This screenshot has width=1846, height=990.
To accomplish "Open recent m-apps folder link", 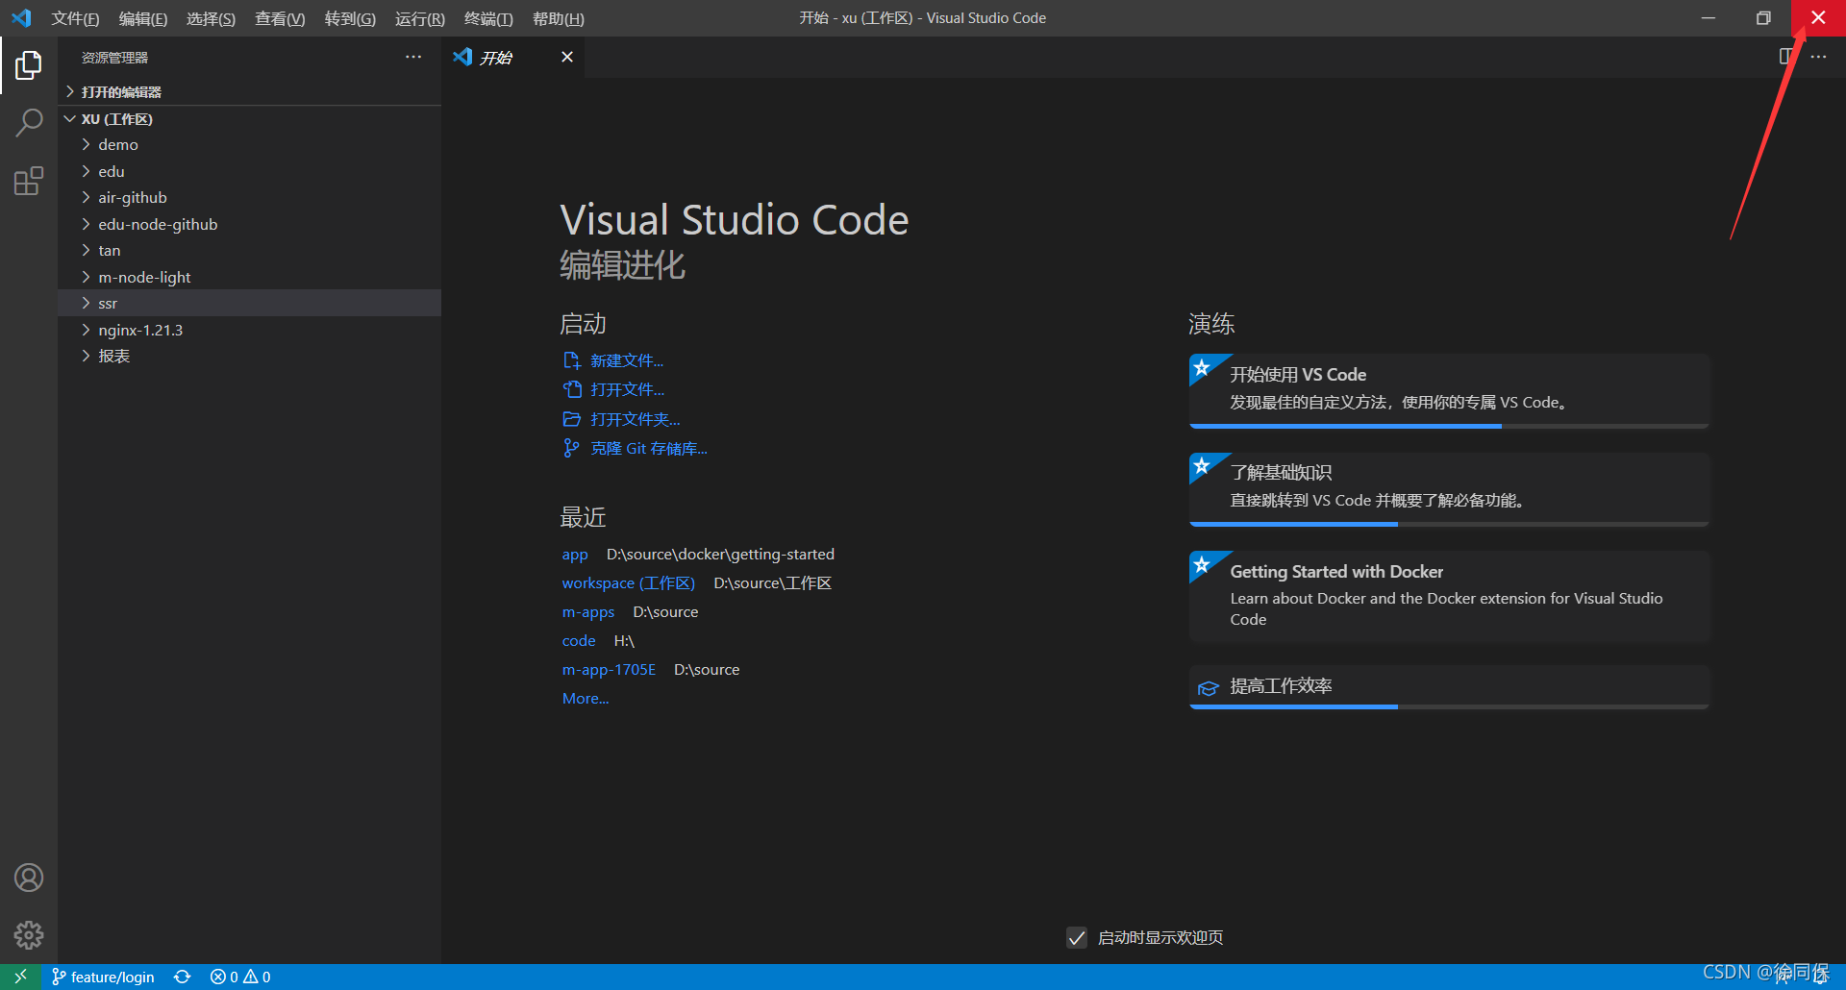I will [x=588, y=611].
